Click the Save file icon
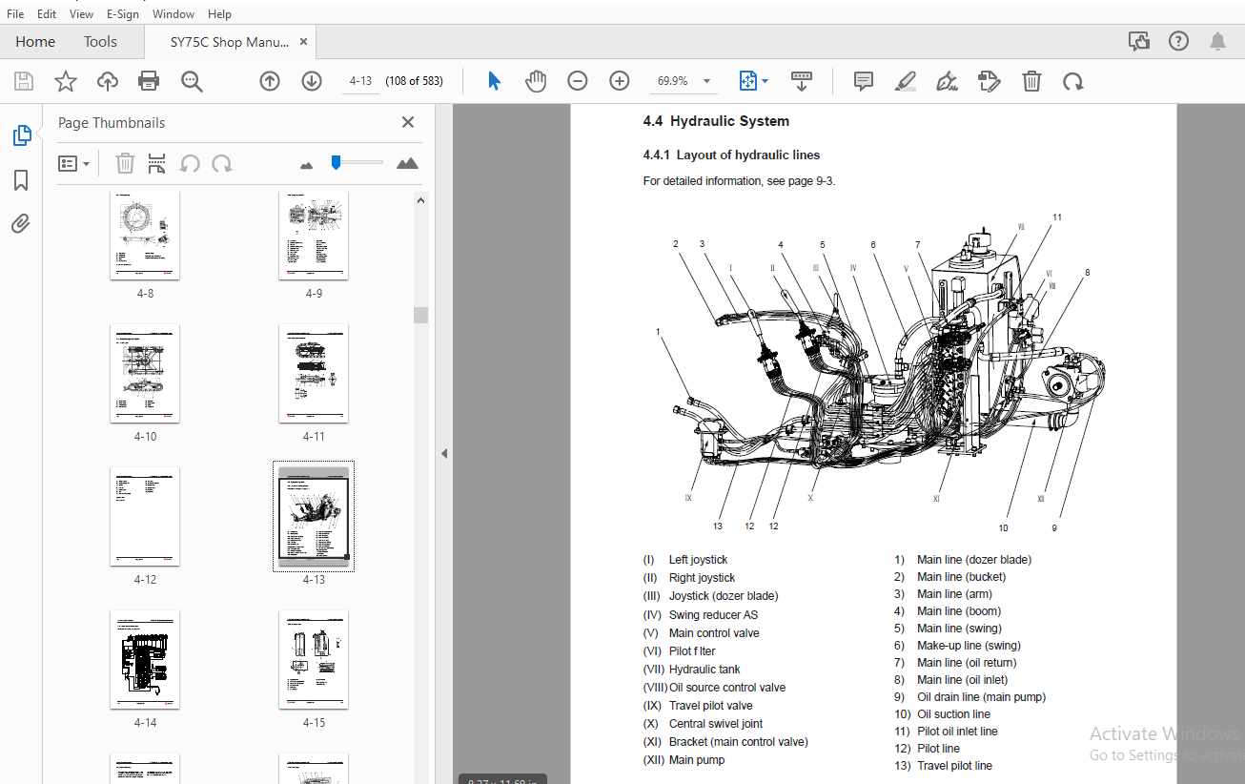1245x784 pixels. coord(24,81)
